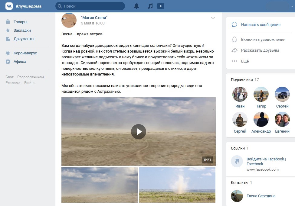Open Коронавирус sidebar item

(x=25, y=53)
